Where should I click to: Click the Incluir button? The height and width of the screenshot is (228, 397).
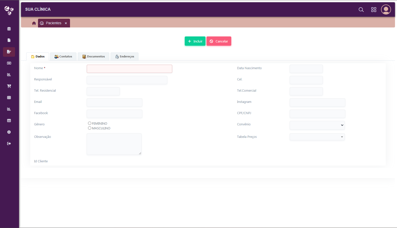195,41
